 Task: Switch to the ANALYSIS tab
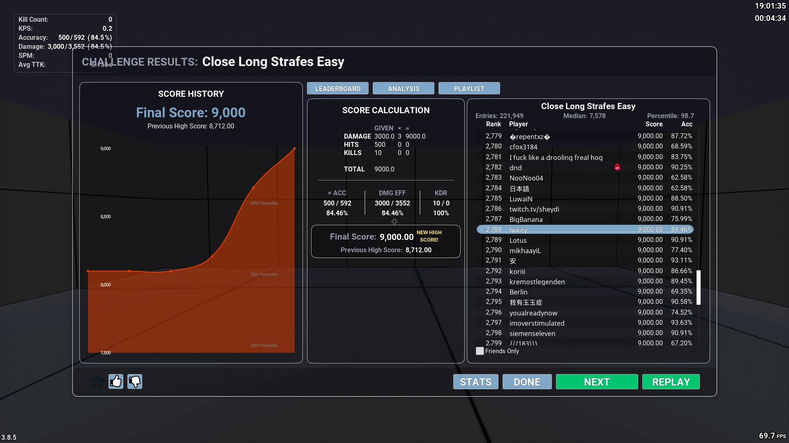click(x=404, y=89)
